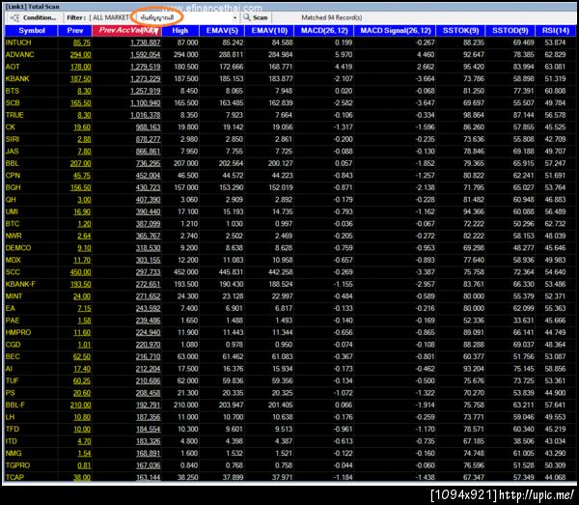Screen dimensions: 579x505
Task: Click SSTOK value 98.864 for TRUE
Action: (x=474, y=115)
